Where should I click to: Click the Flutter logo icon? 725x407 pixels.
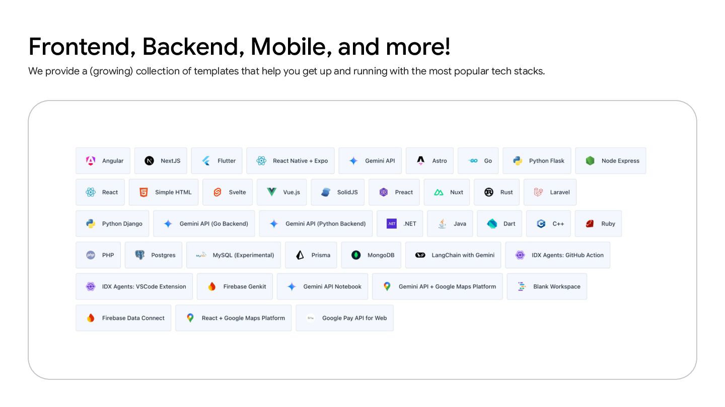(x=206, y=161)
